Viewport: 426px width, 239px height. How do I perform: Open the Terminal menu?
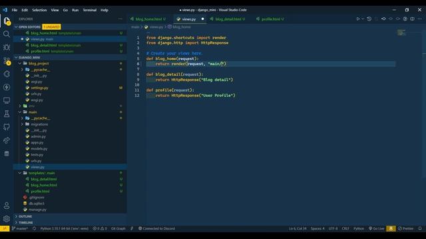coord(89,10)
